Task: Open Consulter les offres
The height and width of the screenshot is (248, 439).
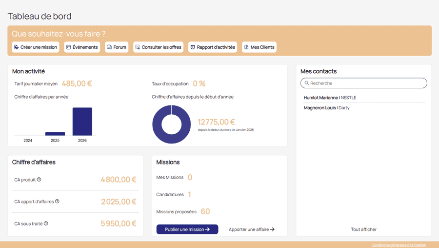Action: tap(158, 47)
